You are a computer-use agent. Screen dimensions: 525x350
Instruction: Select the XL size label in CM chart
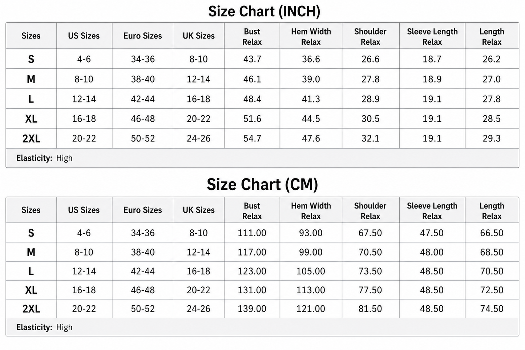[x=31, y=290]
